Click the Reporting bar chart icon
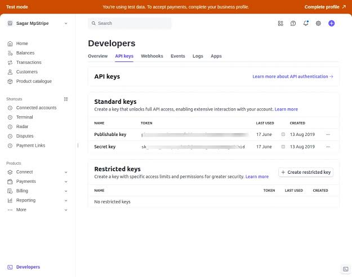Screen dimensions: 352x277 pyautogui.click(x=10, y=200)
